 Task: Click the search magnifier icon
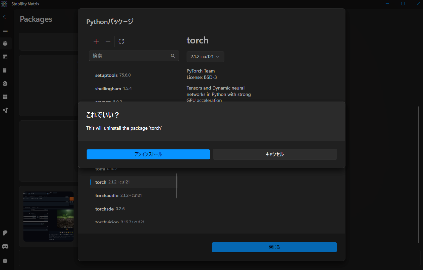tap(173, 56)
